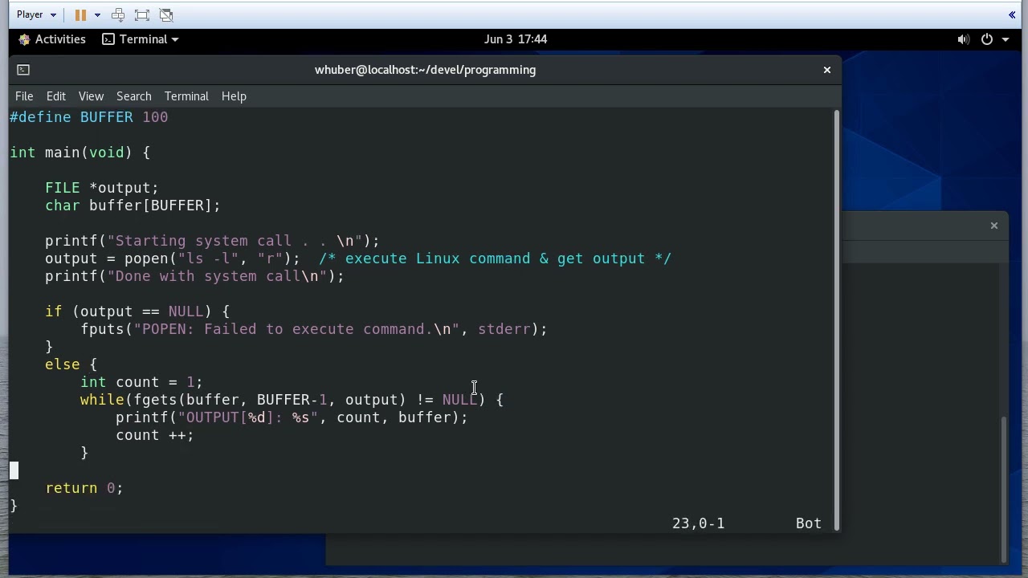Viewport: 1028px width, 578px height.
Task: Click the power icon in the top bar
Action: click(987, 39)
